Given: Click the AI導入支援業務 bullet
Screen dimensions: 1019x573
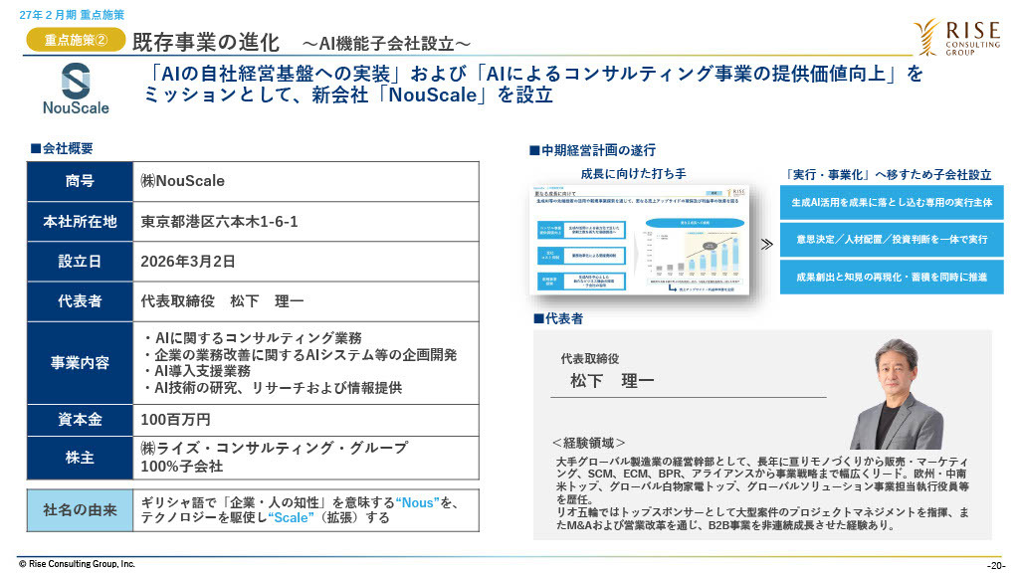Looking at the screenshot, I should point(196,371).
